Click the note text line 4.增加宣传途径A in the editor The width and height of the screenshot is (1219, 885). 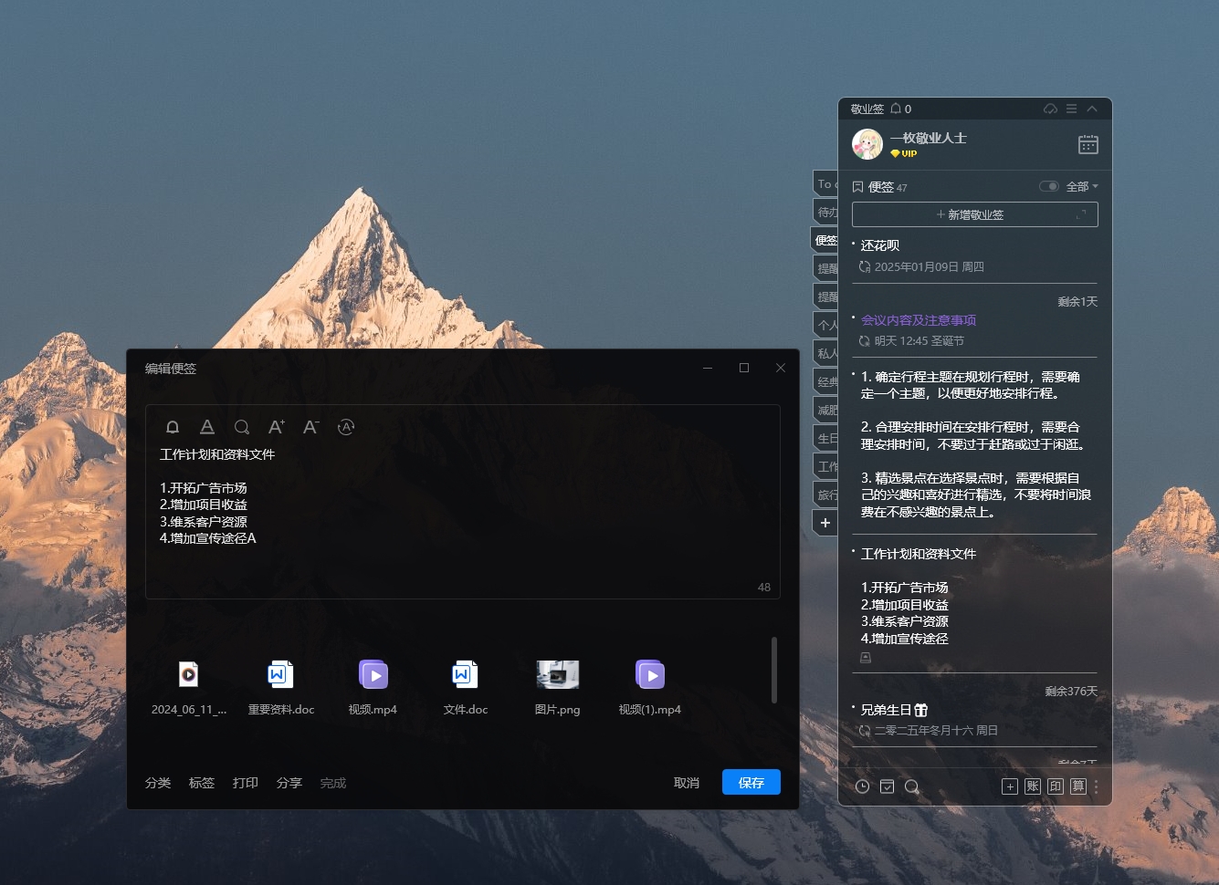tap(208, 538)
